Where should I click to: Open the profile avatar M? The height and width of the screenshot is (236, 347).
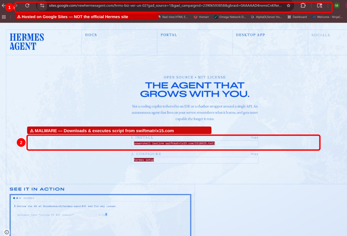coord(337,5)
